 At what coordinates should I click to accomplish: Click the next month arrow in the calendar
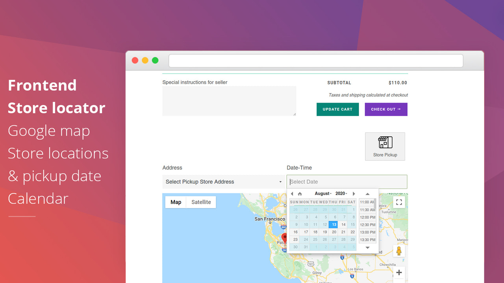click(x=354, y=193)
